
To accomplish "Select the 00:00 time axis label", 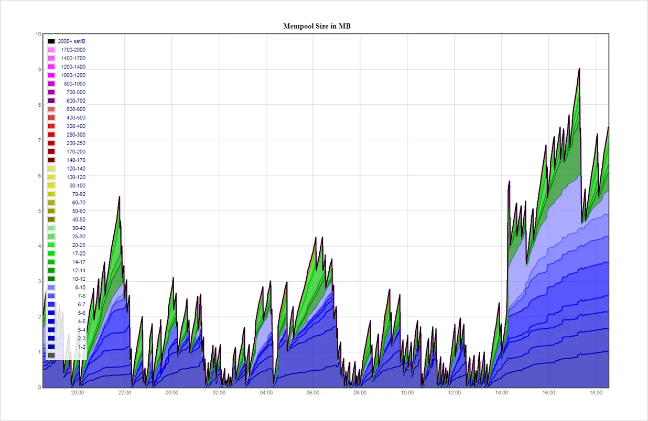I will click(171, 393).
